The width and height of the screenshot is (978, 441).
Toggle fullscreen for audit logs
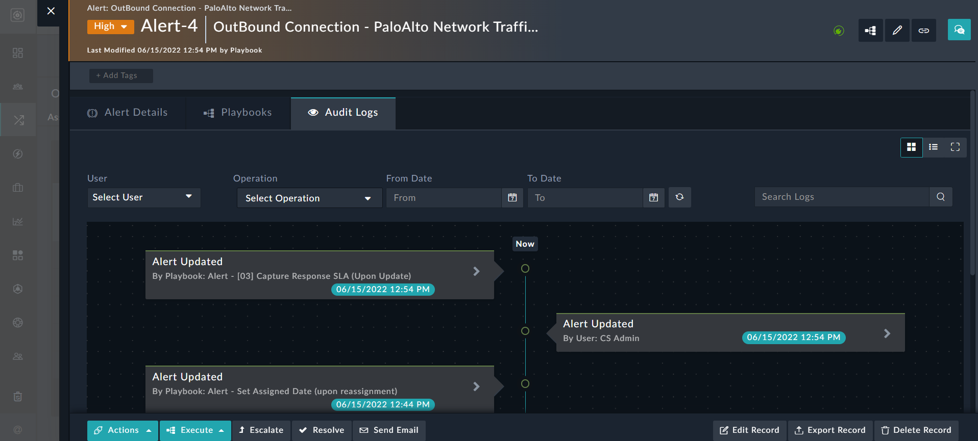coord(955,147)
